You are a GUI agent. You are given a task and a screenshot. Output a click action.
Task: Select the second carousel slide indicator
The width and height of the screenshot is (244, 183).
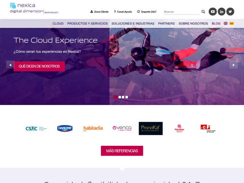point(120,97)
